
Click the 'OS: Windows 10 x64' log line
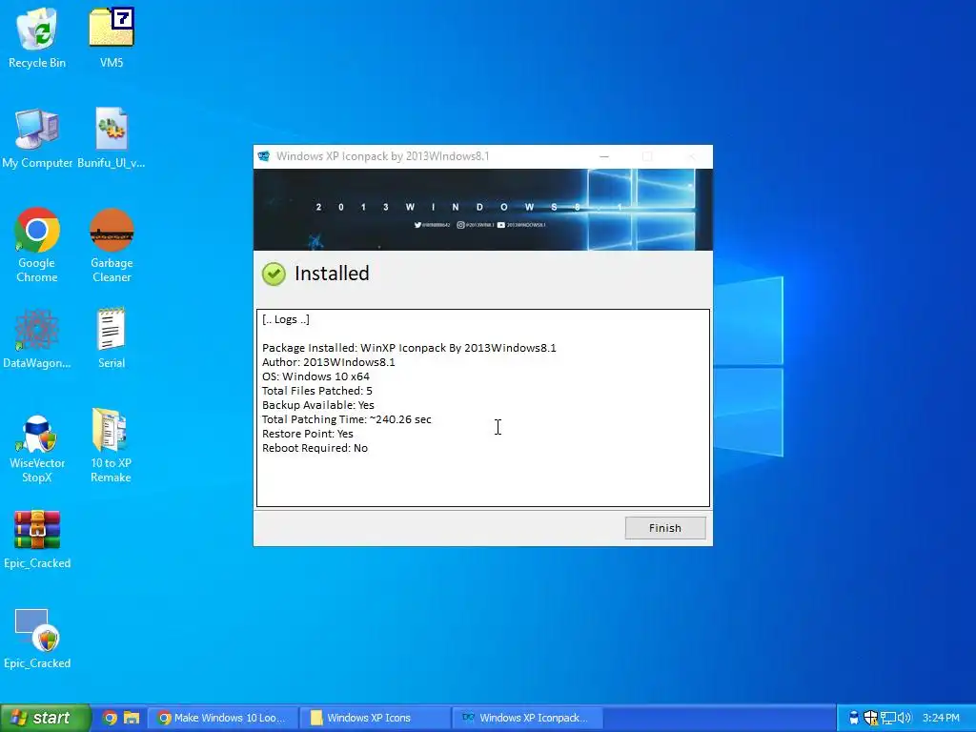(x=315, y=376)
